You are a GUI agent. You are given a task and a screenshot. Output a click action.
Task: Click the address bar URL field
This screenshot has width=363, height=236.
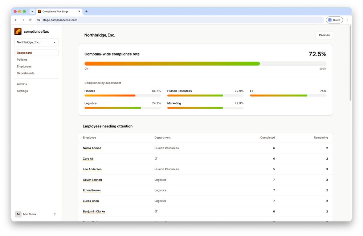(x=179, y=20)
